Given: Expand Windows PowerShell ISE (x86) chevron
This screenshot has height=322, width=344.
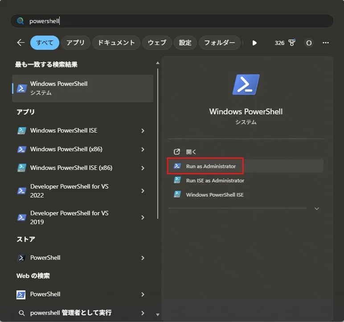Looking at the screenshot, I should tap(143, 168).
